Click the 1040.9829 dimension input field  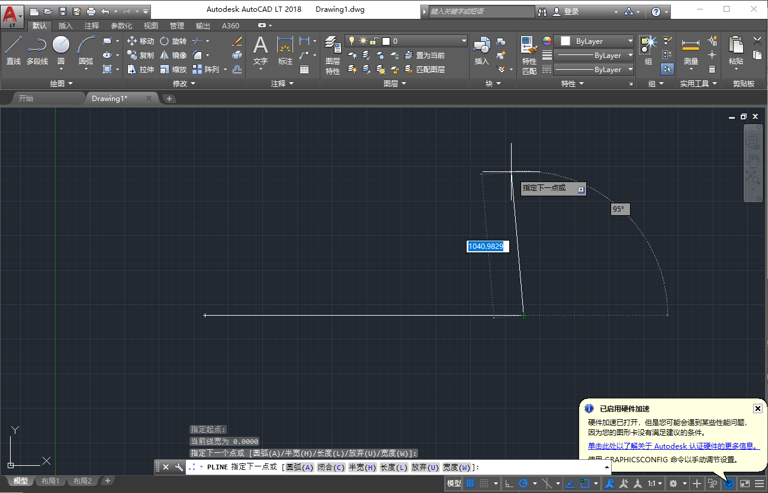coord(487,246)
